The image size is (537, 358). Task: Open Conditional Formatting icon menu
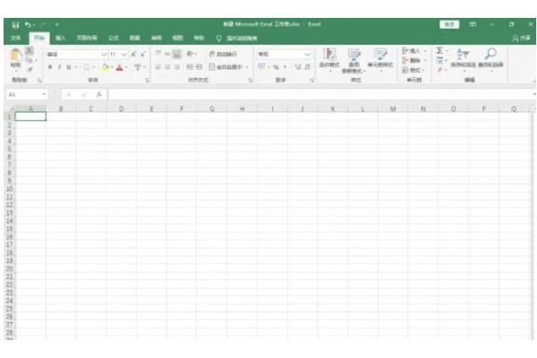pyautogui.click(x=329, y=55)
